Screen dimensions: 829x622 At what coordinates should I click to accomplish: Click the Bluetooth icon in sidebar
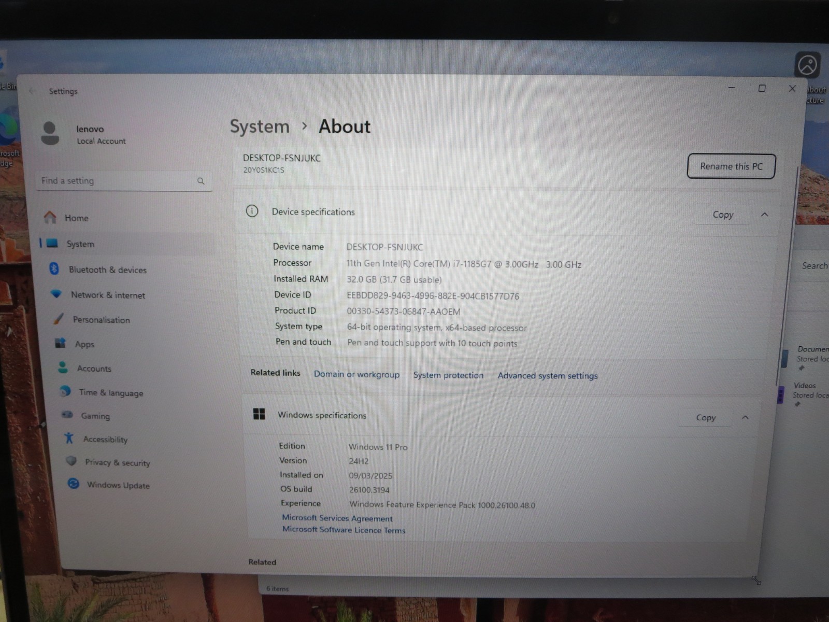[x=54, y=268]
